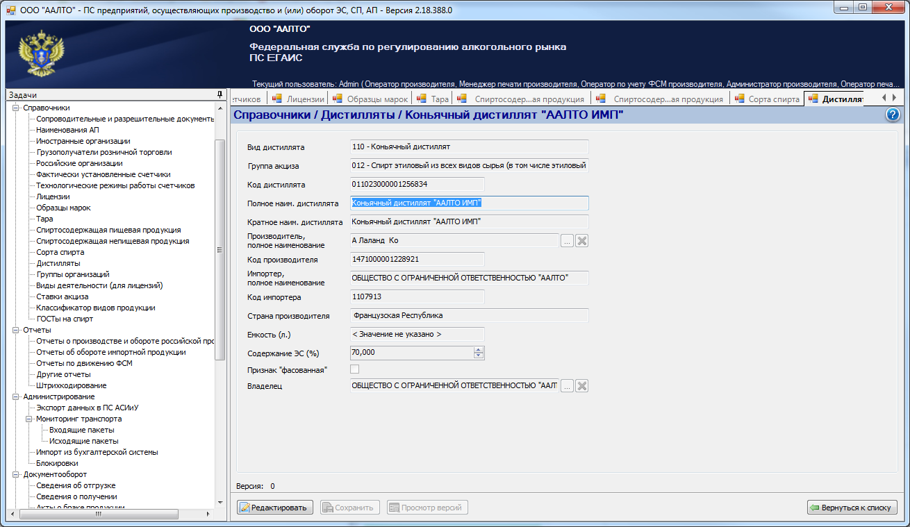This screenshot has height=527, width=910.
Task: Open Сведения о получении item
Action: tap(76, 496)
